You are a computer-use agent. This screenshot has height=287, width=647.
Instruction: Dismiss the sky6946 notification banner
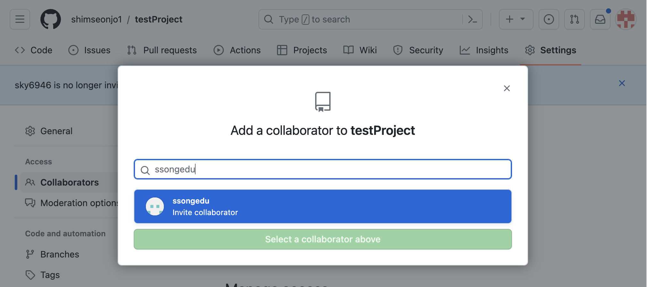[622, 83]
